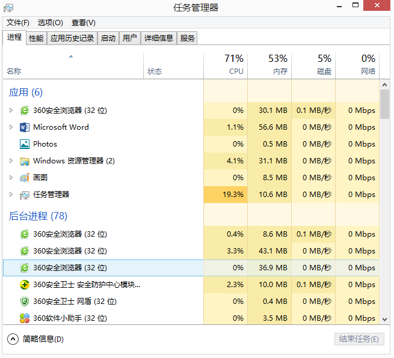Screen dimensions: 394x358
Task: Click the Photos app icon
Action: pyautogui.click(x=25, y=144)
